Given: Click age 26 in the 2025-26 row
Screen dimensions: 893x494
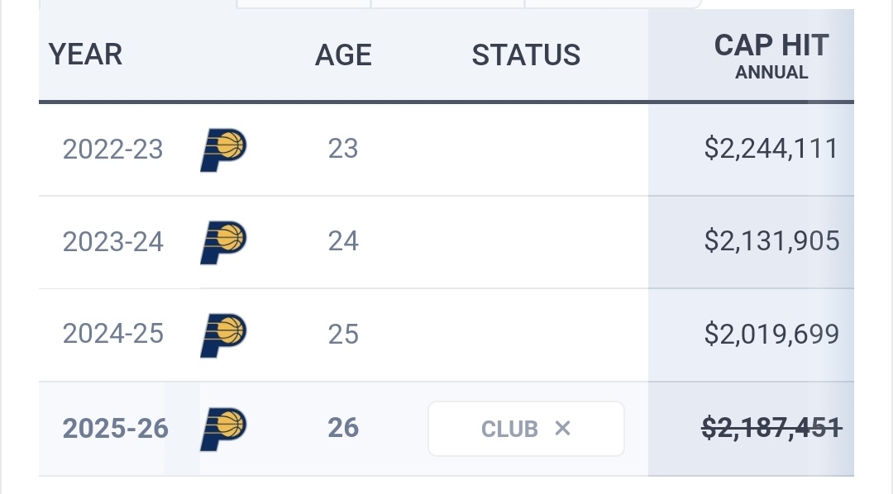Looking at the screenshot, I should click(343, 428).
